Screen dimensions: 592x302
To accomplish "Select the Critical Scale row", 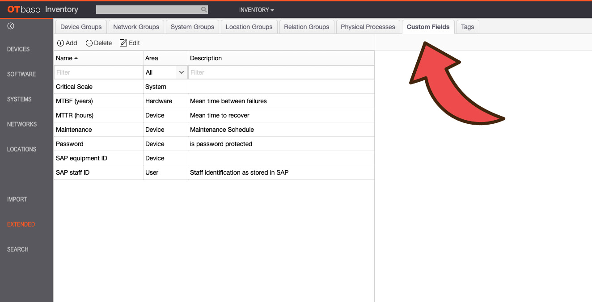I will coord(214,87).
